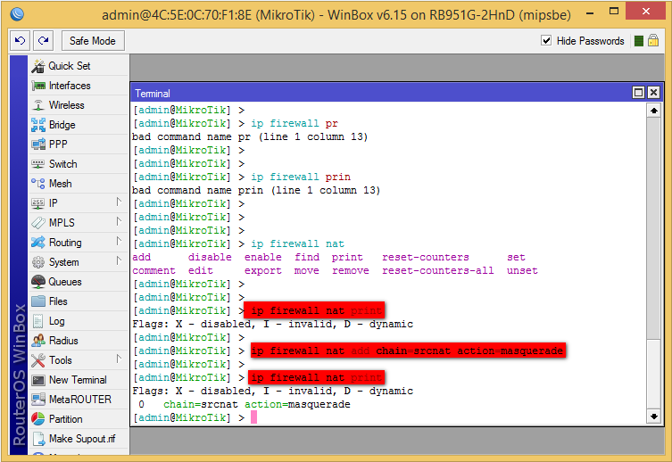Expand the Tools submenu arrow
The width and height of the screenshot is (672, 462).
[x=119, y=359]
